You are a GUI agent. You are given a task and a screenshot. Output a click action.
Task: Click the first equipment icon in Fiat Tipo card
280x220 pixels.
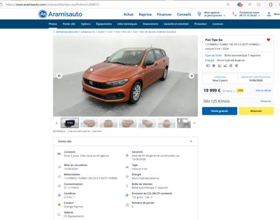pos(208,65)
